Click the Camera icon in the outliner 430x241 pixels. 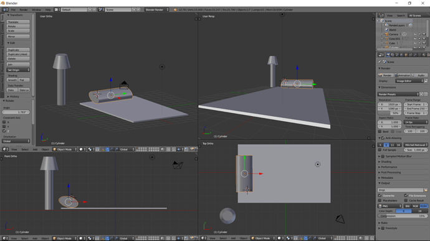[x=386, y=34]
